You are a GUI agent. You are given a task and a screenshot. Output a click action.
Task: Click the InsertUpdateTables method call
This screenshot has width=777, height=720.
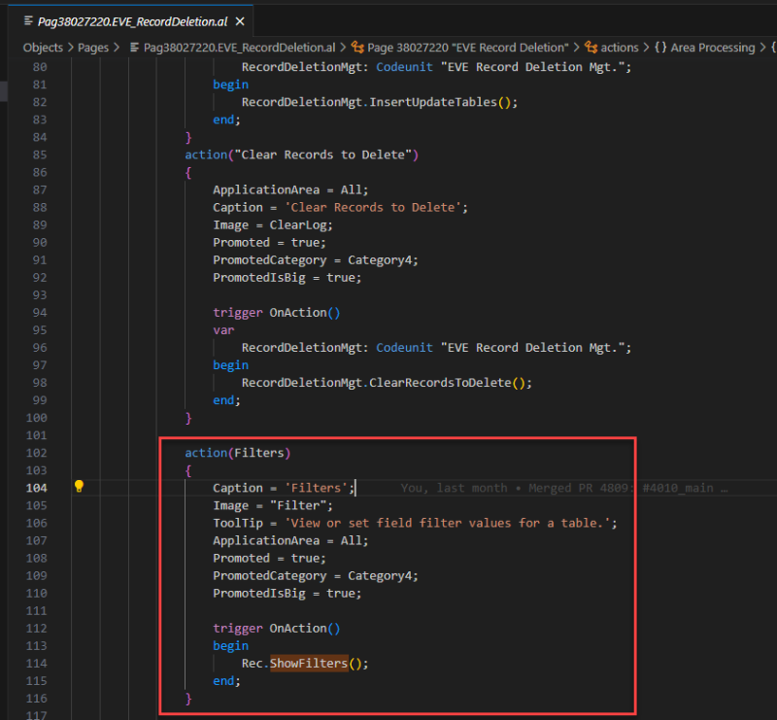[432, 102]
